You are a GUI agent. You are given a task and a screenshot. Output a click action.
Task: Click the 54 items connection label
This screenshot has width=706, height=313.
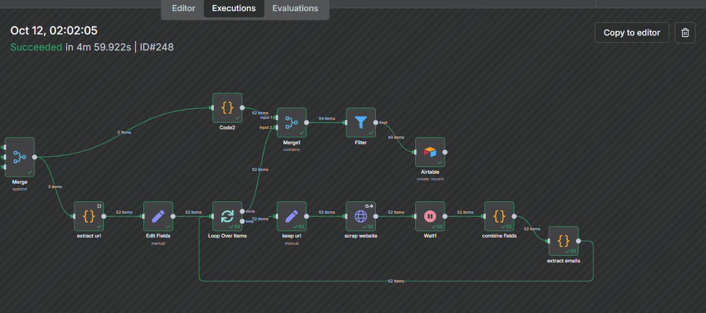point(327,118)
